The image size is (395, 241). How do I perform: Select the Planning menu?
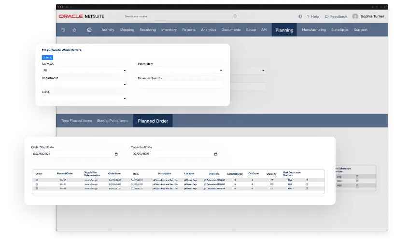(284, 30)
